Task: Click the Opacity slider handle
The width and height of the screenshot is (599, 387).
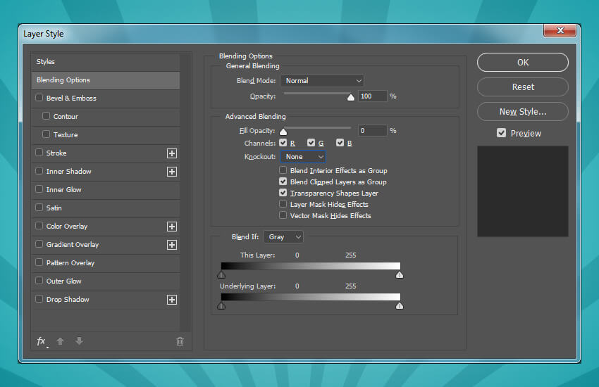Action: (x=351, y=98)
